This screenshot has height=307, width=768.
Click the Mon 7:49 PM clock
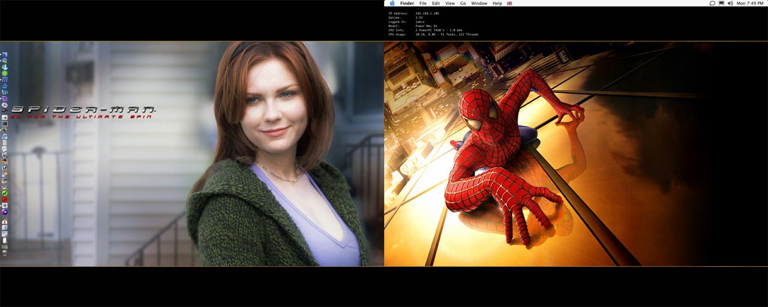click(x=750, y=3)
